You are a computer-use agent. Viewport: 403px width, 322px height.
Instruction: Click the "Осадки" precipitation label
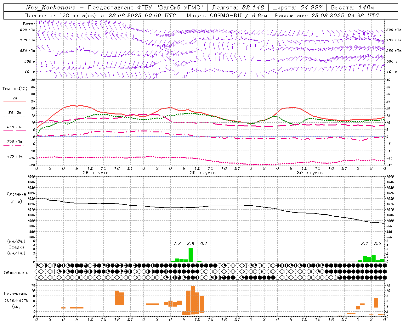[16, 247]
